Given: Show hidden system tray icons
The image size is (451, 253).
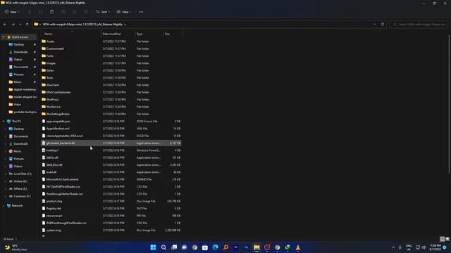Looking at the screenshot, I should point(393,247).
